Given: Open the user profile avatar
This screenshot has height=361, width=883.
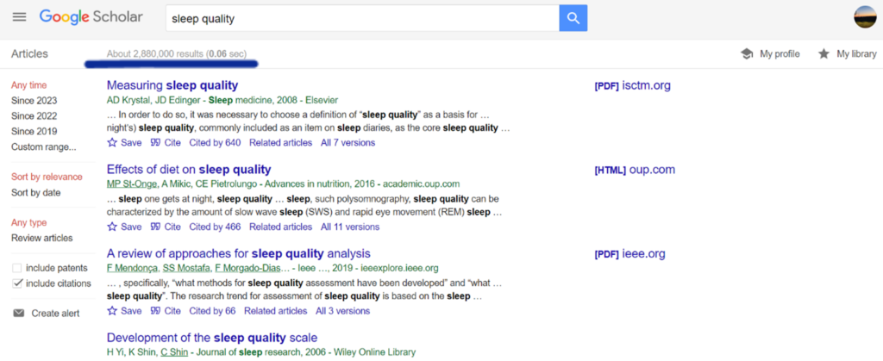Looking at the screenshot, I should click(x=864, y=17).
